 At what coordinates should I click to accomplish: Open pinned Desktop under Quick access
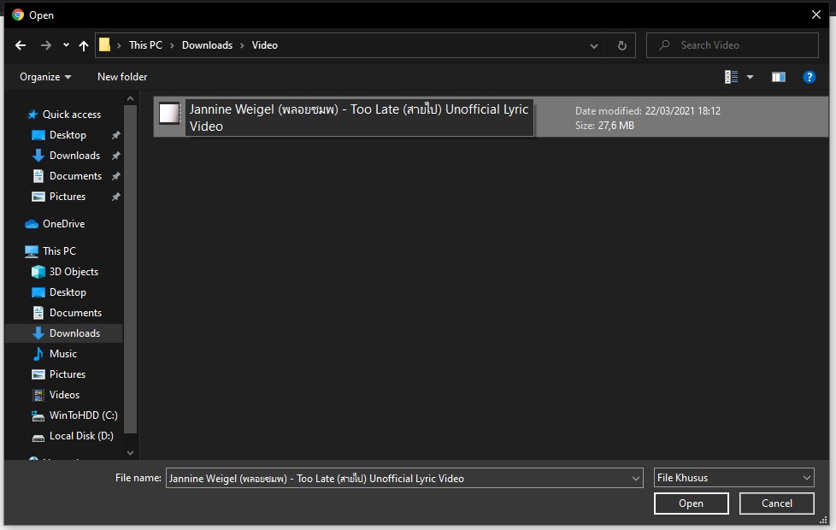pos(60,135)
